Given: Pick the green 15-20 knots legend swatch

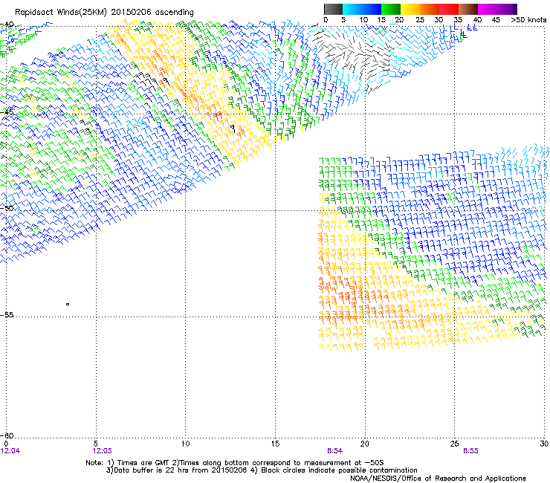Looking at the screenshot, I should (391, 9).
